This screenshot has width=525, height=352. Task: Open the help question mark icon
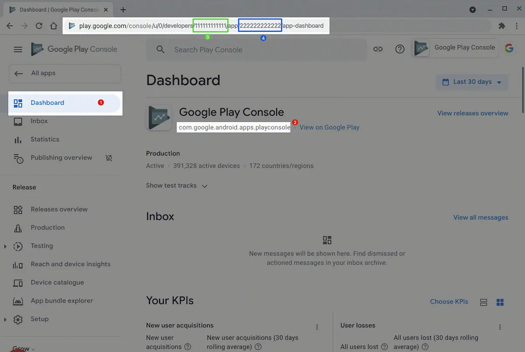point(400,49)
